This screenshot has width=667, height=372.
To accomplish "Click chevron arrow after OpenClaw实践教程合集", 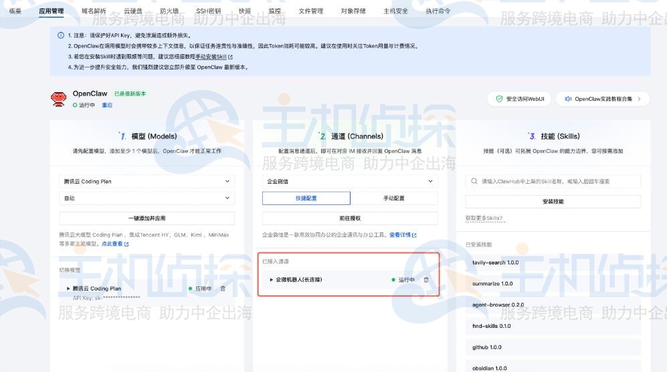I will [639, 99].
